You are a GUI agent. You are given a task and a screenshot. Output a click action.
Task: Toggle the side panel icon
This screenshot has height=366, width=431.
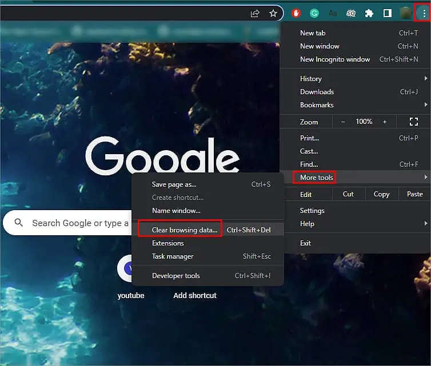pos(388,13)
